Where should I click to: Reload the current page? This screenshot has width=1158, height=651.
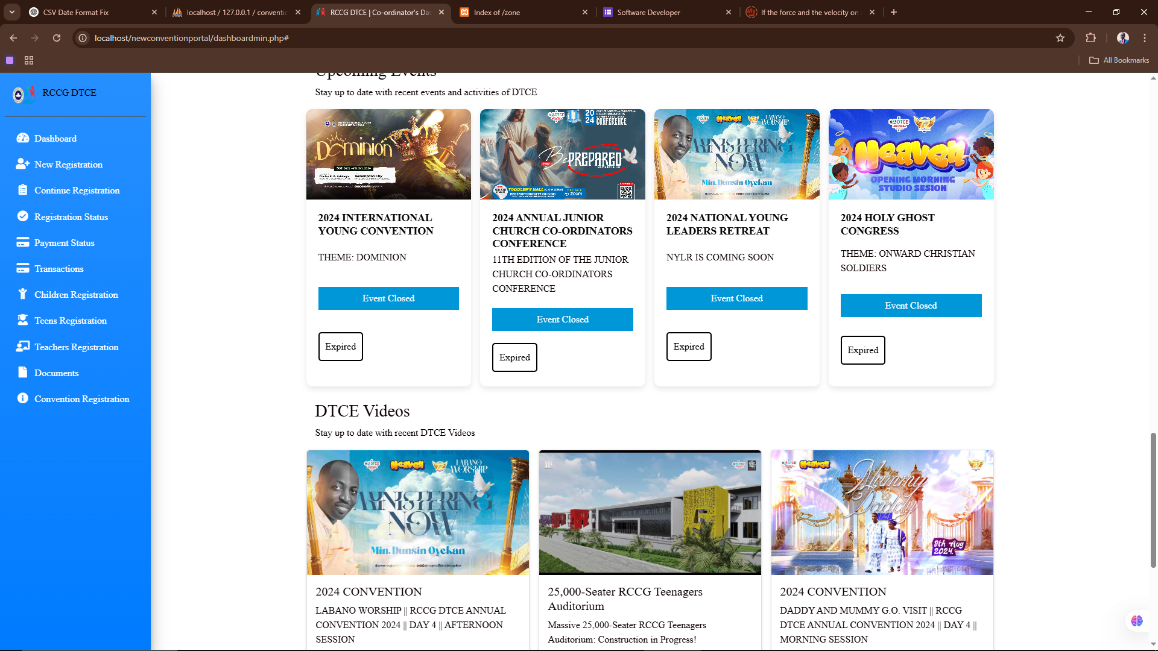tap(57, 38)
